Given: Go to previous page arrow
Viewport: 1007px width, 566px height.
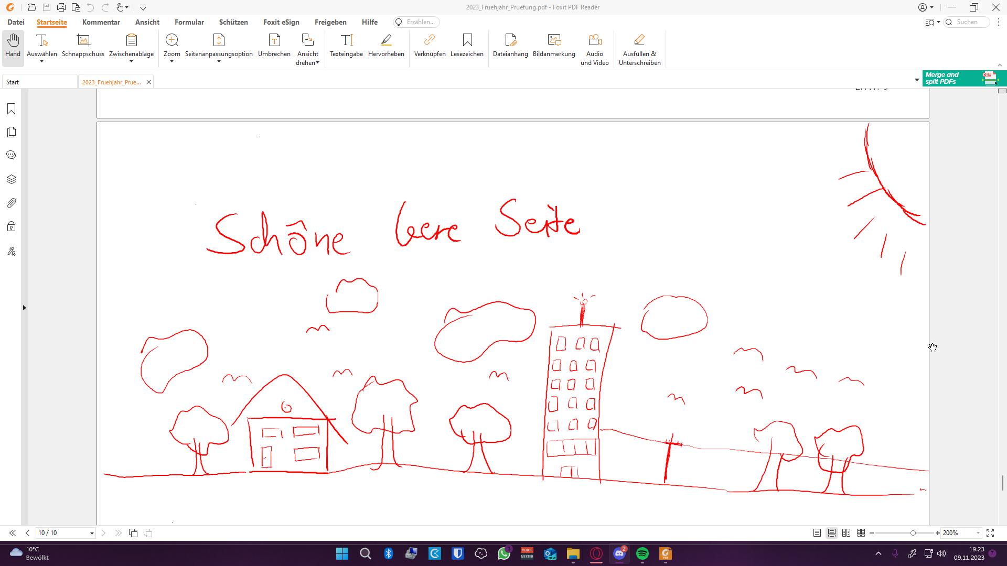Looking at the screenshot, I should [28, 533].
